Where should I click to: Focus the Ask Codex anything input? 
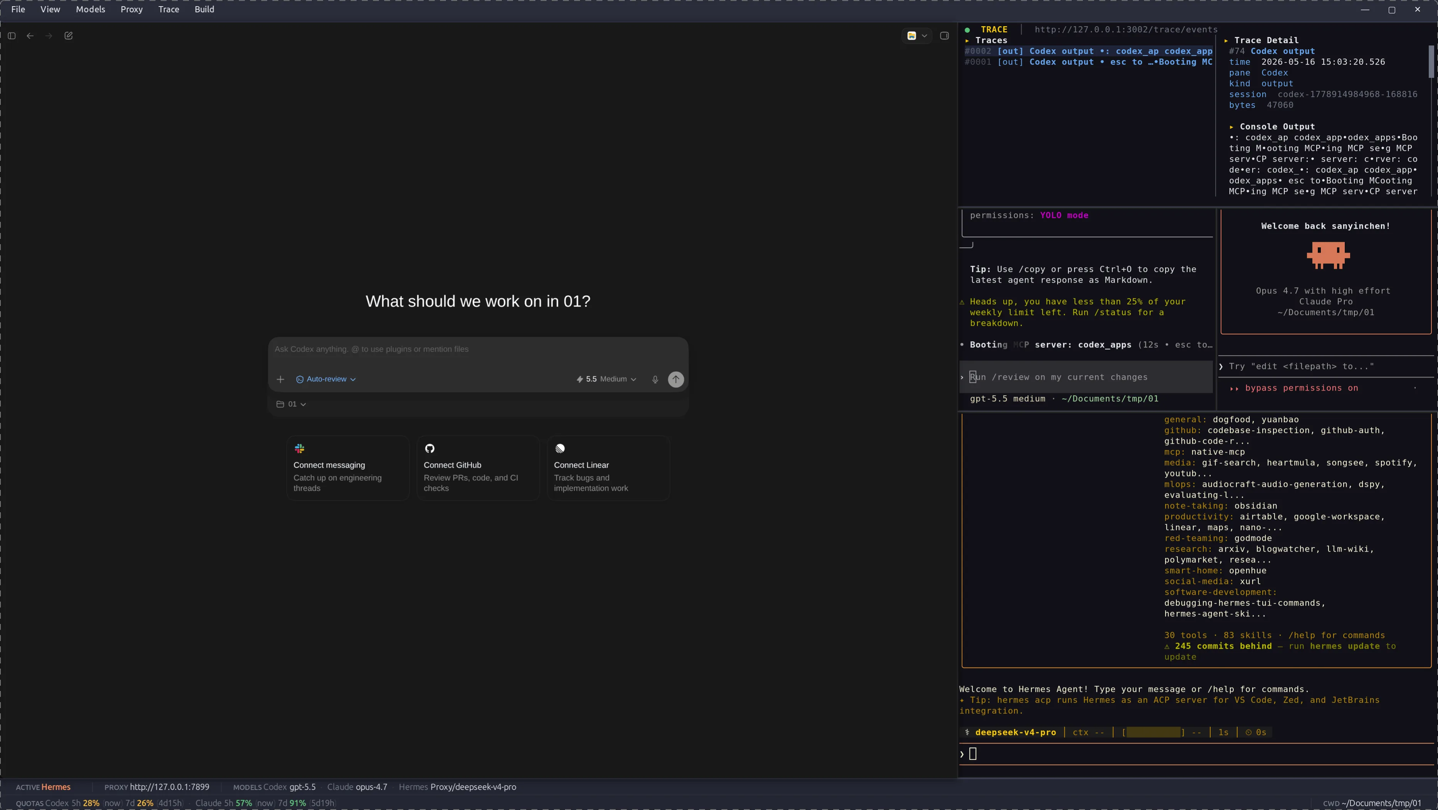pyautogui.click(x=478, y=349)
